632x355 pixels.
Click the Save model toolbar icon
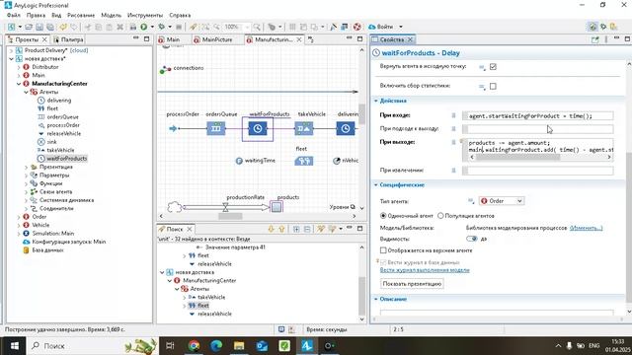[39, 27]
